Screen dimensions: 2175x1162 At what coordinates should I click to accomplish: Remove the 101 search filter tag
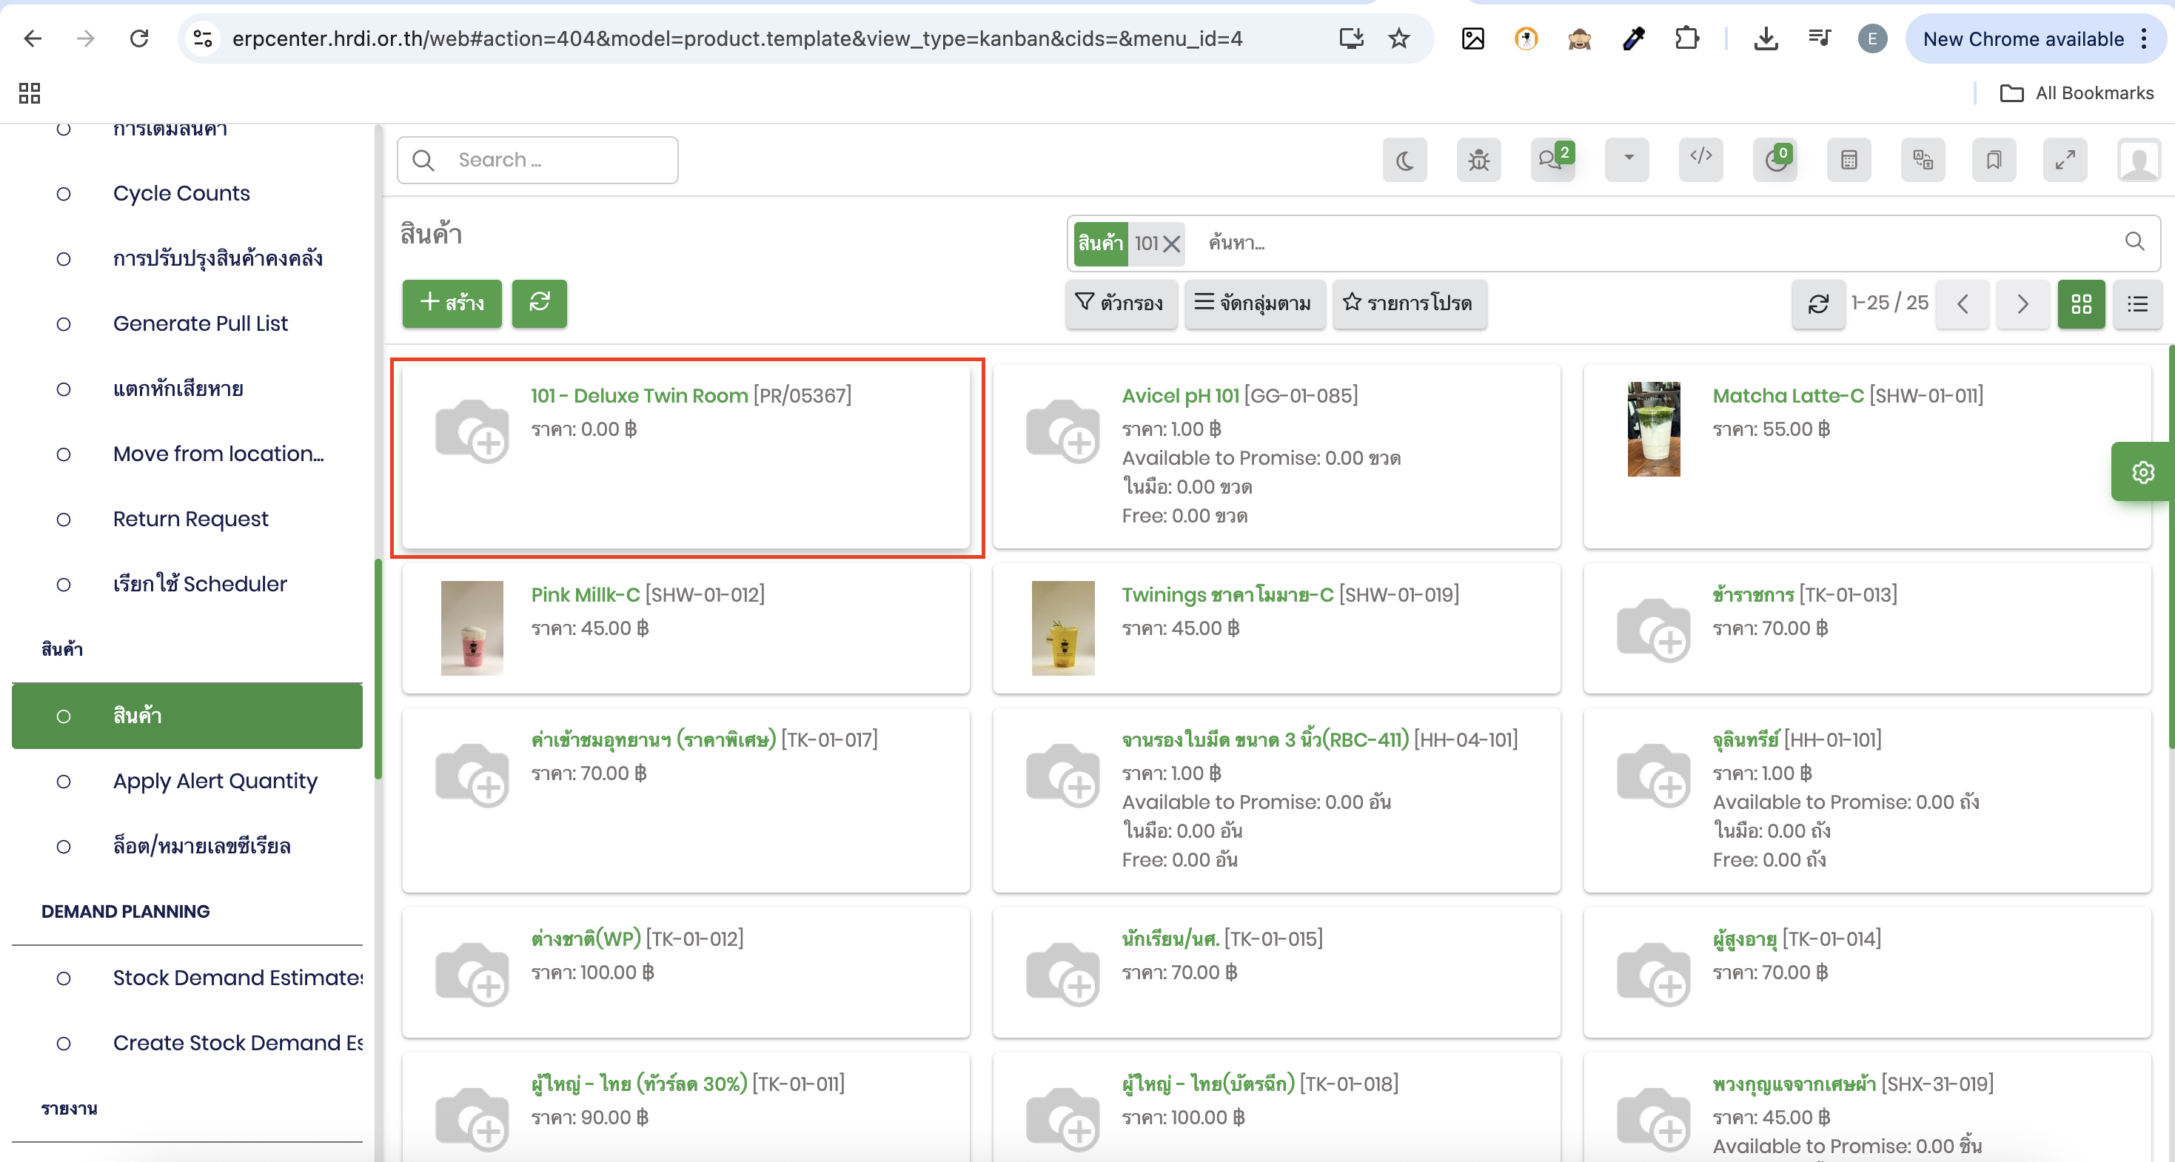[x=1171, y=244]
